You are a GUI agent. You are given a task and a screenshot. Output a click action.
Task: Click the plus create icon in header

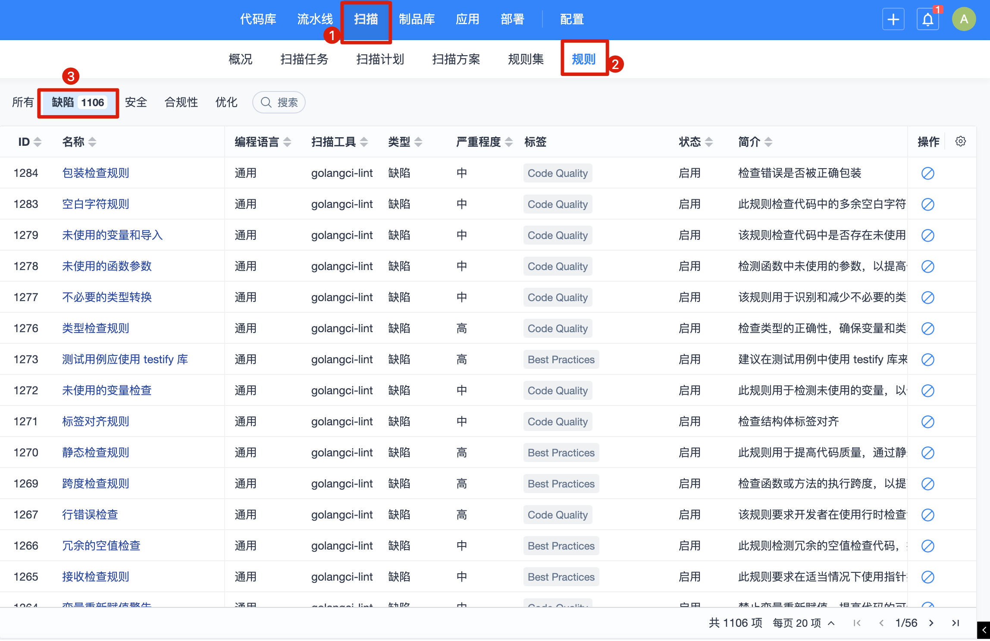(893, 19)
